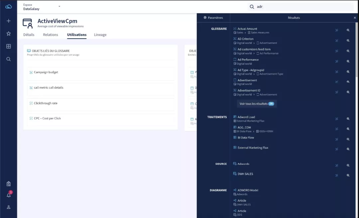Open favorites star icon in sidebar
This screenshot has width=359, height=218.
pyautogui.click(x=8, y=34)
